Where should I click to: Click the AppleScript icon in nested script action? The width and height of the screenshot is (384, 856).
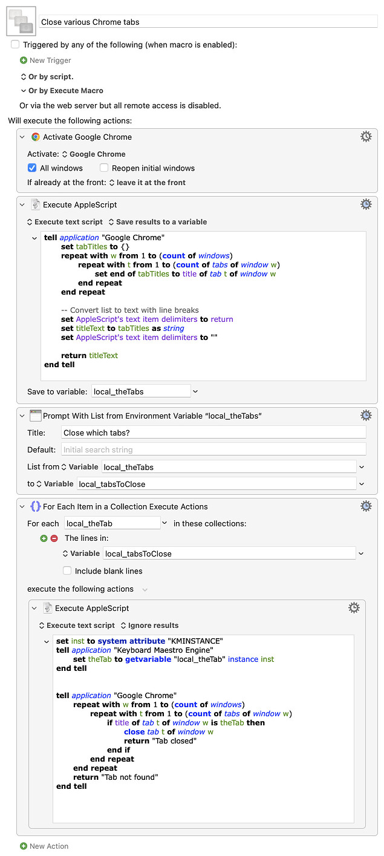(x=48, y=608)
